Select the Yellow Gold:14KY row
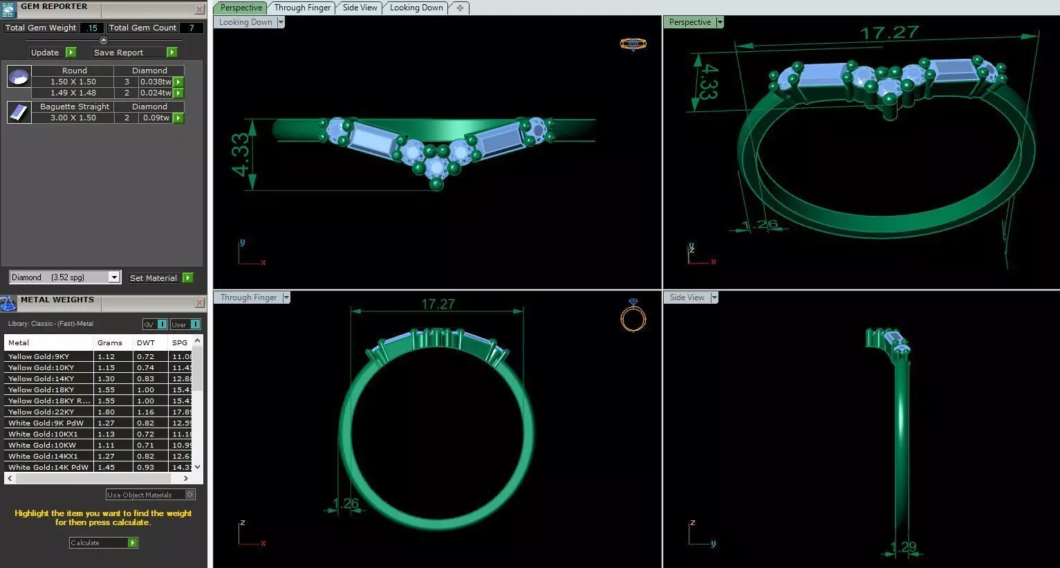This screenshot has width=1060, height=568. tap(98, 378)
